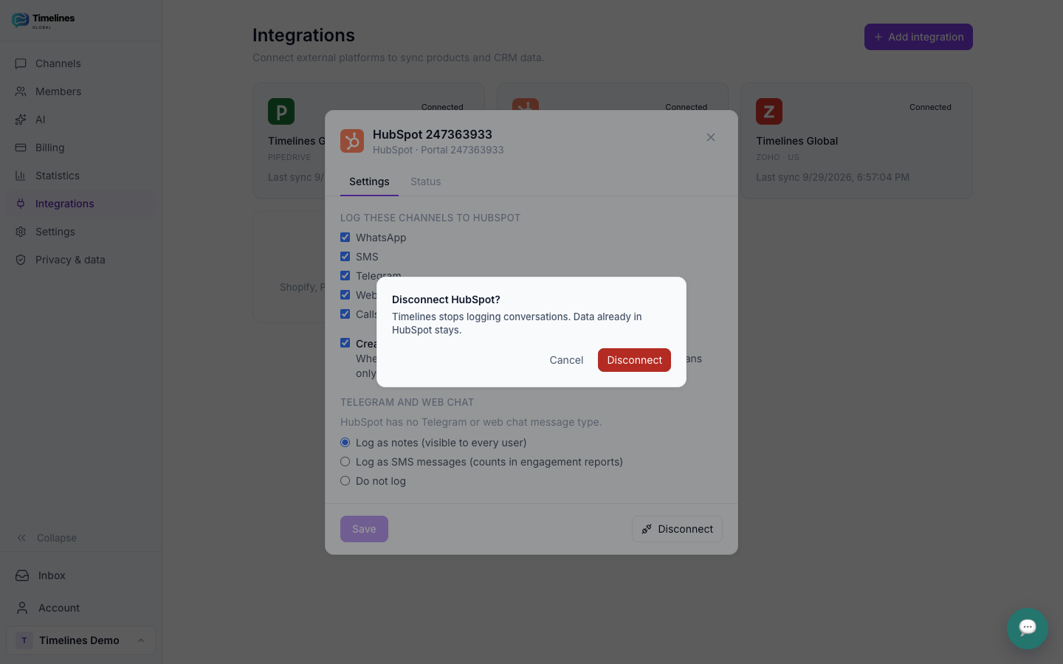
Task: Save the HubSpot settings
Action: [364, 529]
